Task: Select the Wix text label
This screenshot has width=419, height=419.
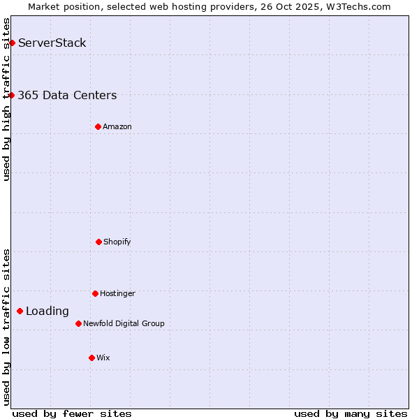Action: point(103,358)
